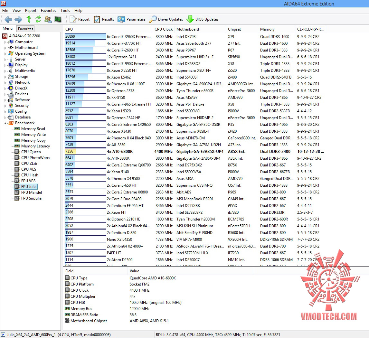Open the File menu

pos(5,11)
